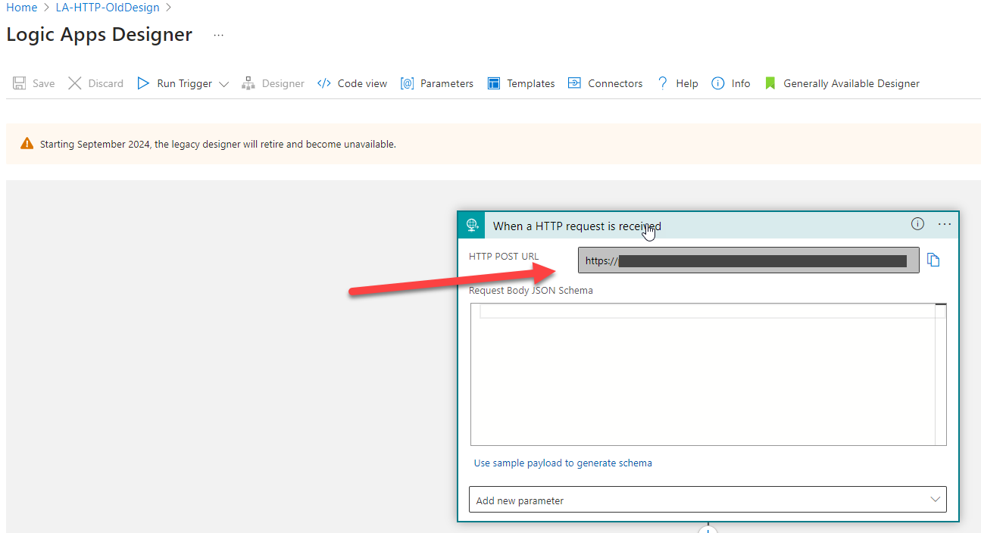Open Code view from toolbar
Screen dimensions: 981x533
point(352,83)
